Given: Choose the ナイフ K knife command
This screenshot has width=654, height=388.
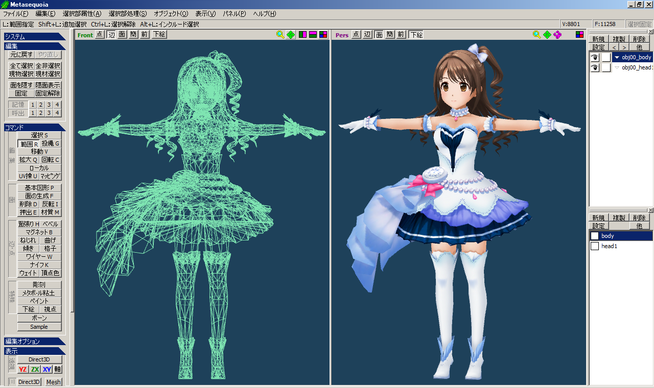Looking at the screenshot, I should (39, 265).
